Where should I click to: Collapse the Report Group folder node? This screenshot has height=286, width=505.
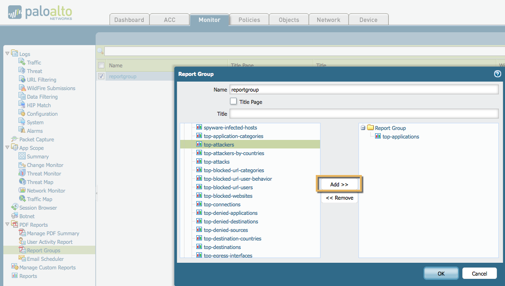click(x=363, y=128)
